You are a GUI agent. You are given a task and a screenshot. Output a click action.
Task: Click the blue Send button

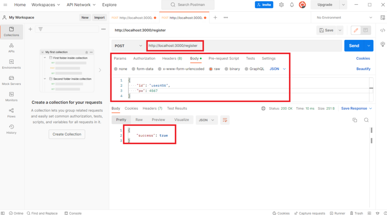[x=354, y=46]
